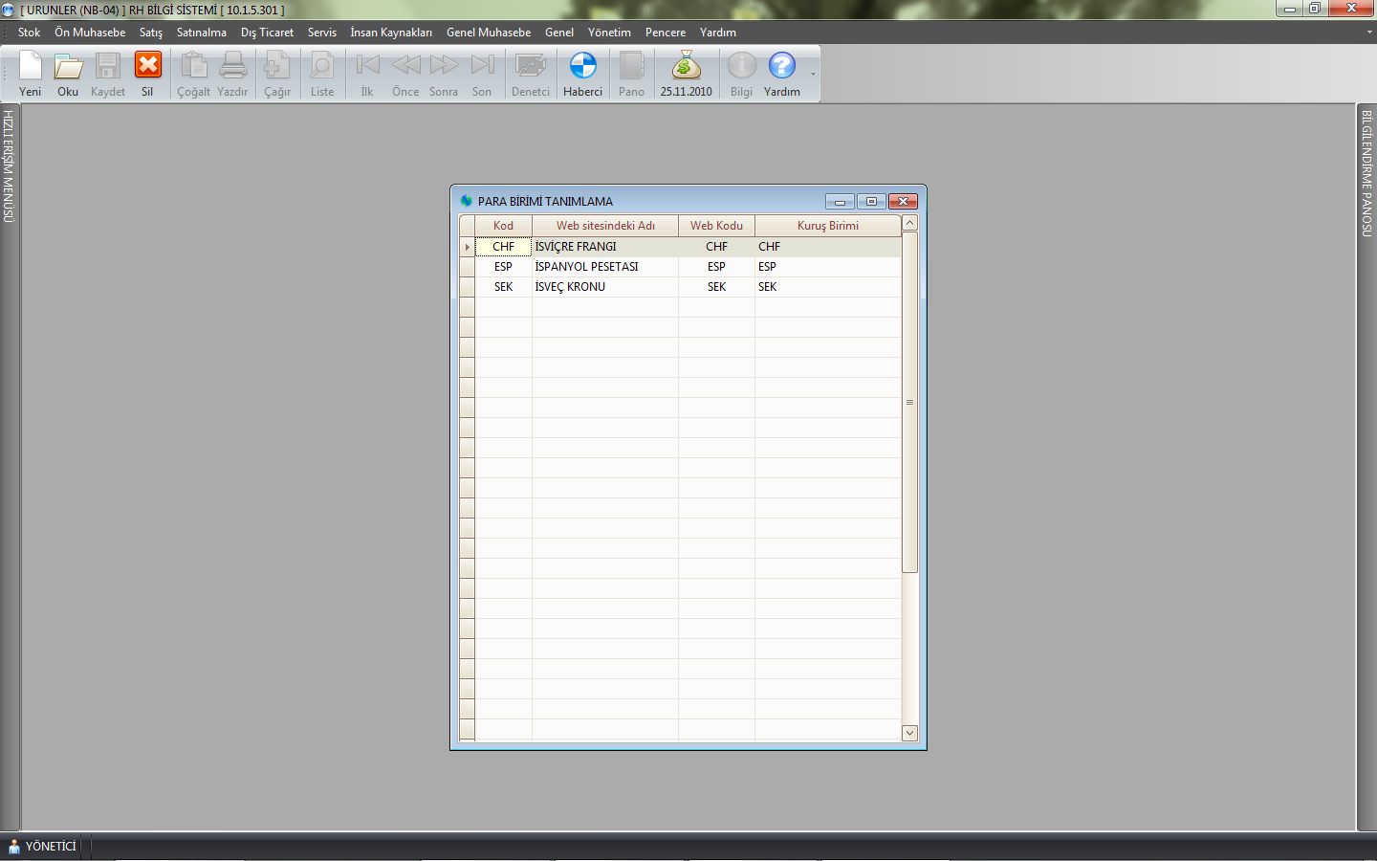Expand the toolbar options dropdown arrow
Image resolution: width=1377 pixels, height=861 pixels.
click(813, 75)
